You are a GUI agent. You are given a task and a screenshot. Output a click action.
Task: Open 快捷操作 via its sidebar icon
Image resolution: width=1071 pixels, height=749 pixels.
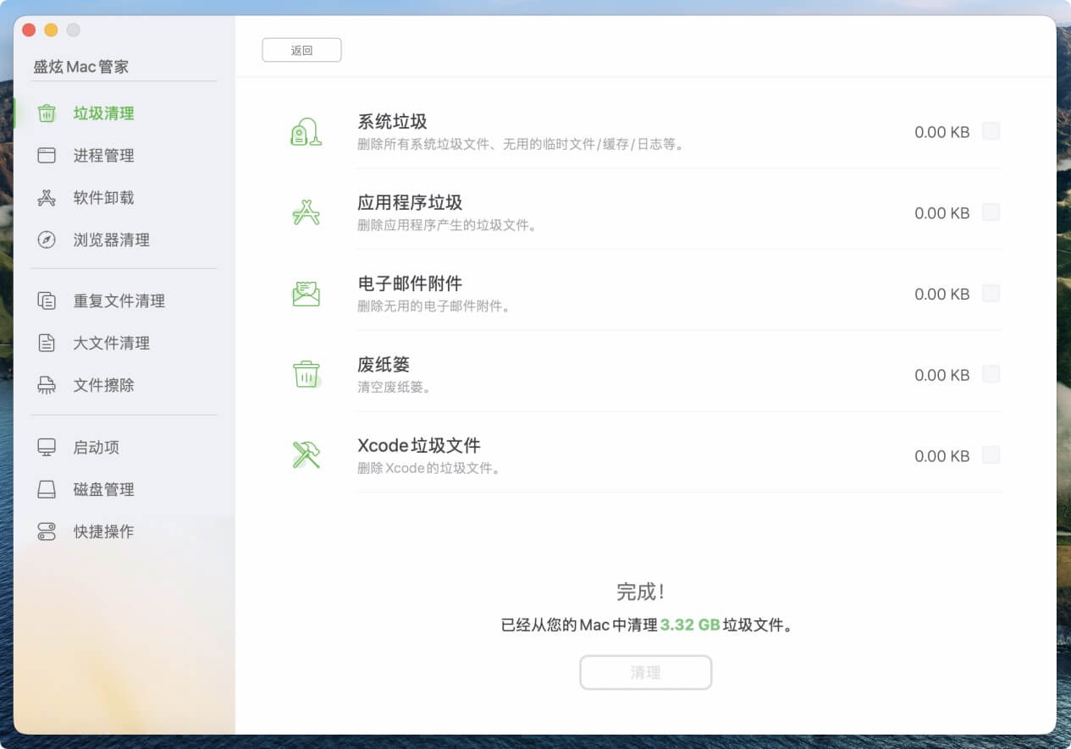[x=47, y=531]
